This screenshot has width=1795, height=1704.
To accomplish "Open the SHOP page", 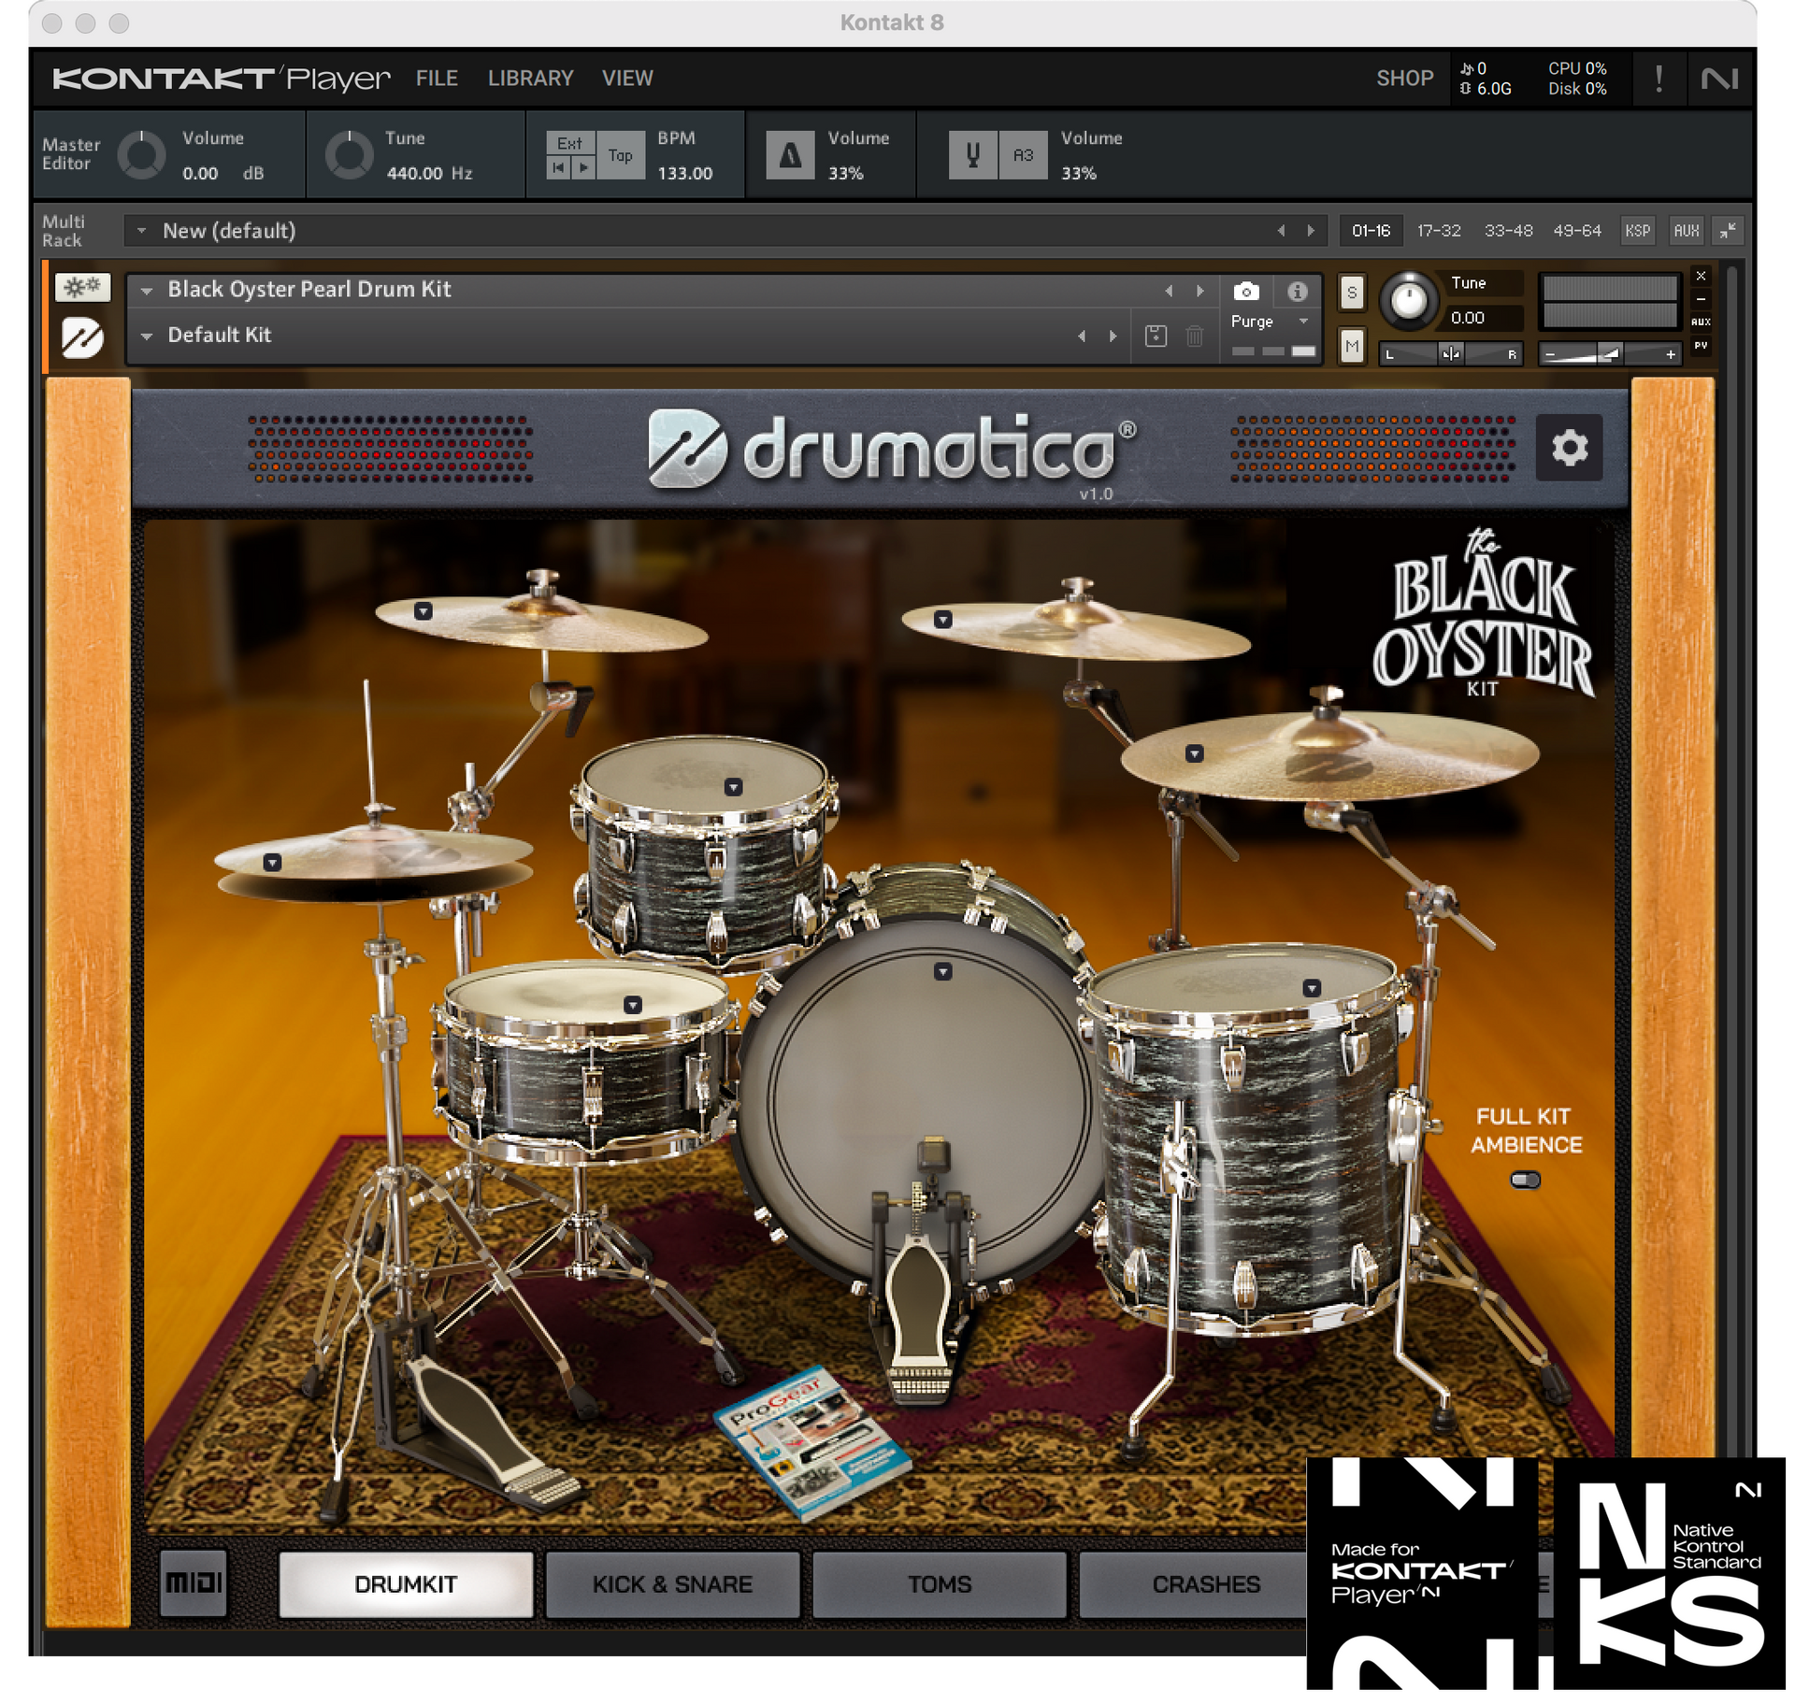I will pyautogui.click(x=1404, y=79).
